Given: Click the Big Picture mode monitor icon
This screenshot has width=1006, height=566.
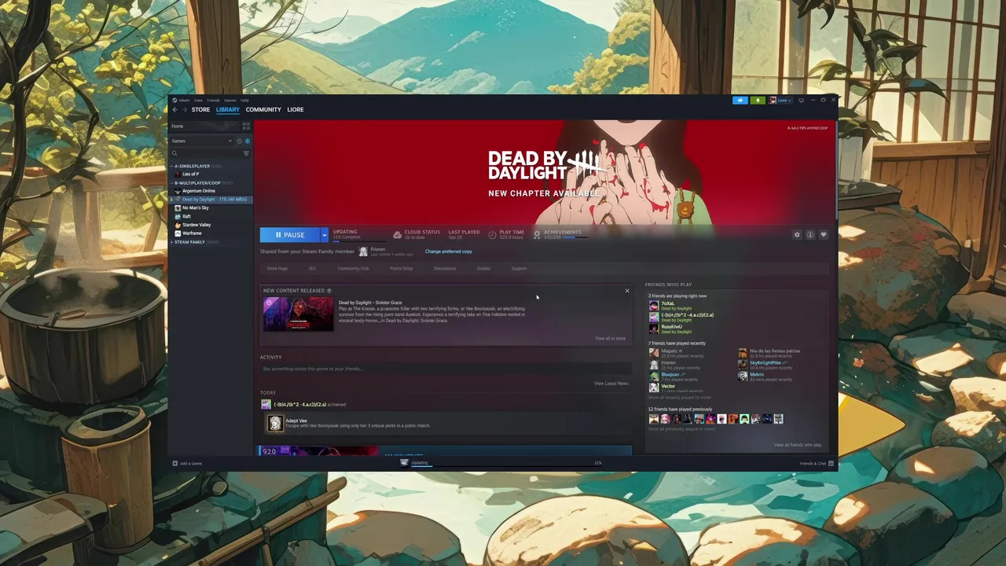Looking at the screenshot, I should pyautogui.click(x=801, y=100).
